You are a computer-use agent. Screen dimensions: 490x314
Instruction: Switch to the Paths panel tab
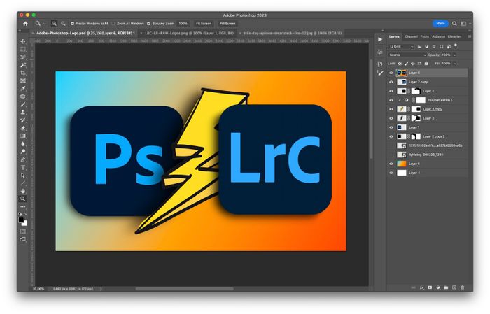(x=424, y=36)
